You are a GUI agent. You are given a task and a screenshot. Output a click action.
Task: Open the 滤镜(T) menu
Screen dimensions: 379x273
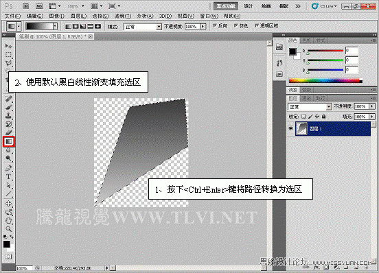123,16
